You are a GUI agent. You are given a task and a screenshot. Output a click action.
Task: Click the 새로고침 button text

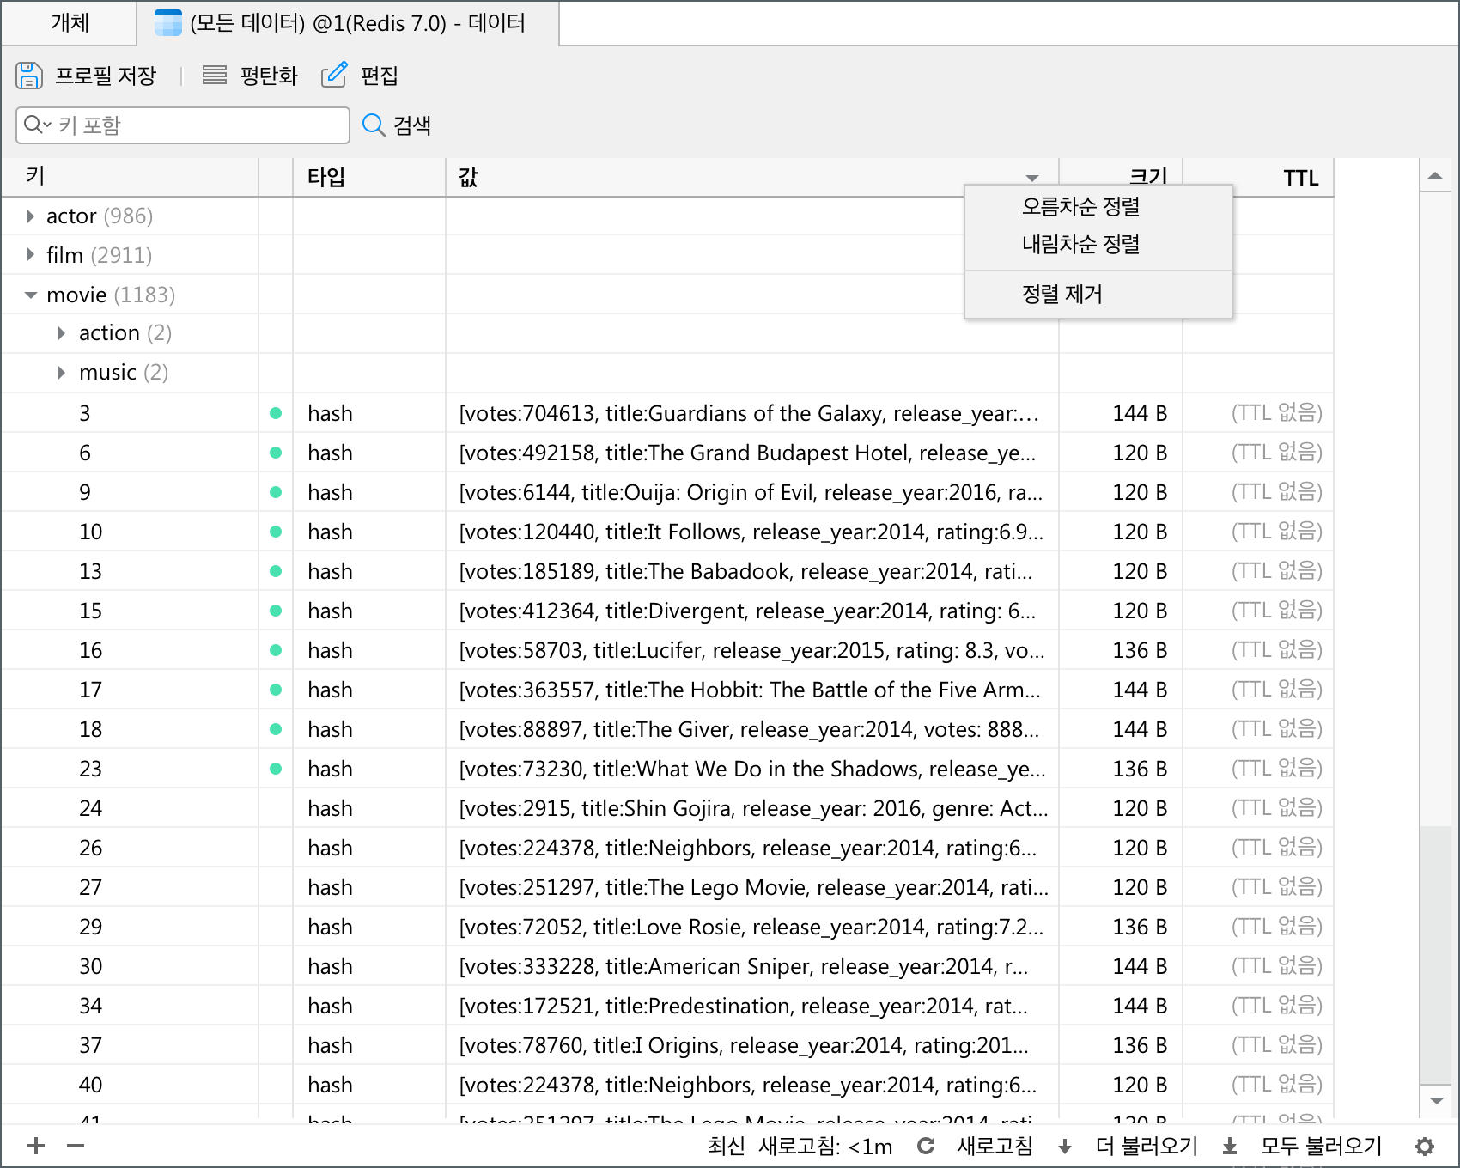995,1147
